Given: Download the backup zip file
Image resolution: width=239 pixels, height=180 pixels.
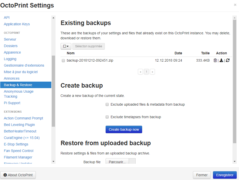Looking at the screenshot, I should (221, 60).
